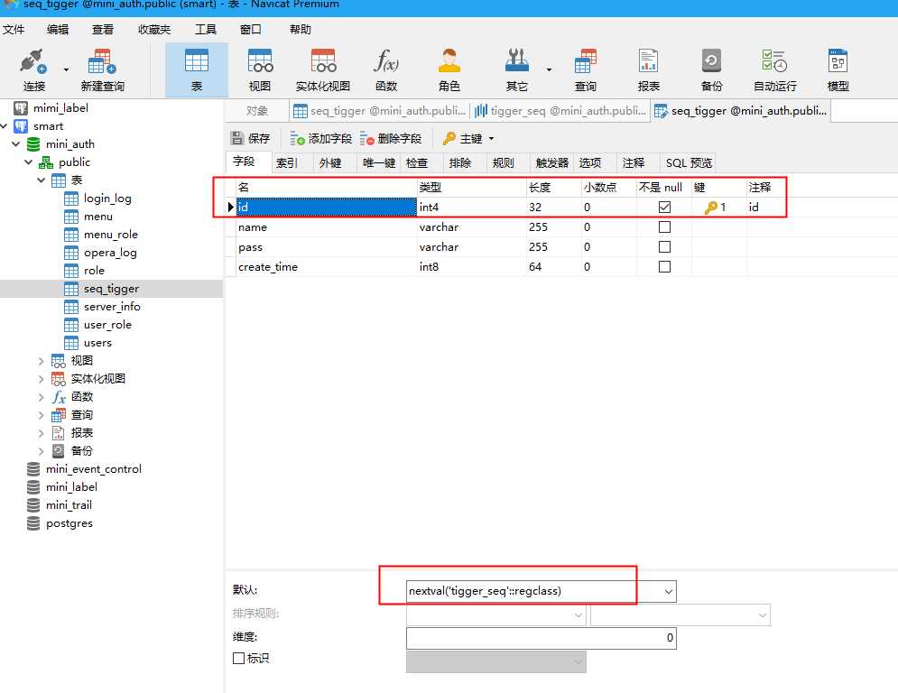Toggle not-null checkbox for create_time field
Viewport: 898px width, 693px height.
pyautogui.click(x=664, y=266)
